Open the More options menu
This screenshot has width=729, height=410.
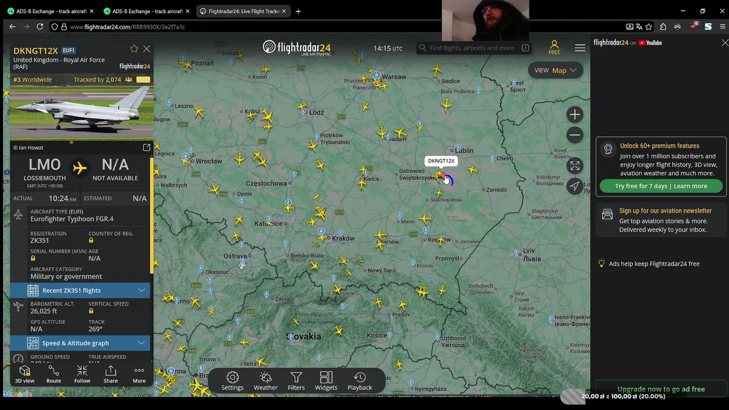point(139,374)
